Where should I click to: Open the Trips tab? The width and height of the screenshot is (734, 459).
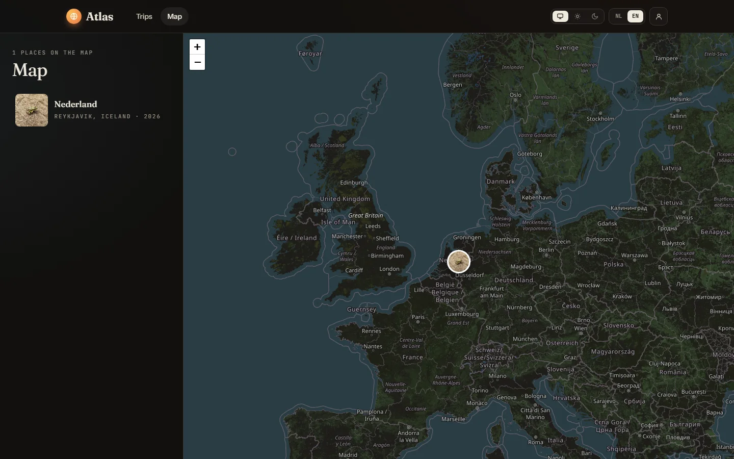coord(144,16)
